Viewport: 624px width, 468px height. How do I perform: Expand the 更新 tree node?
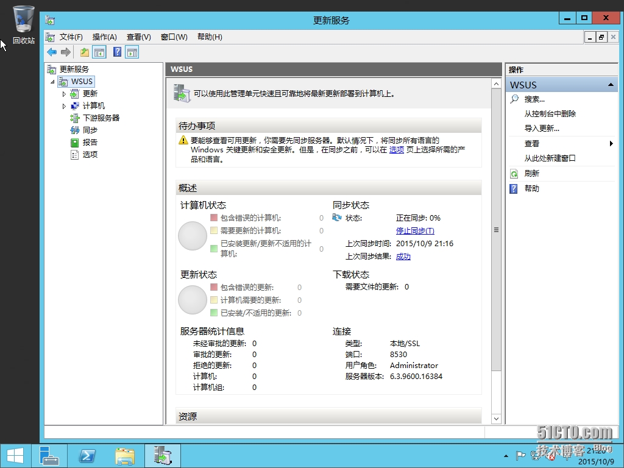64,94
